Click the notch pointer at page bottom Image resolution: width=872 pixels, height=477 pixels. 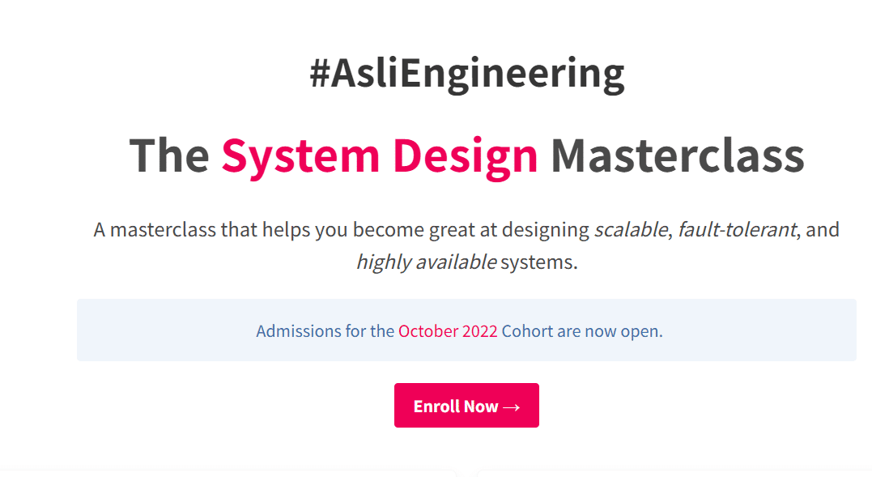pos(466,473)
